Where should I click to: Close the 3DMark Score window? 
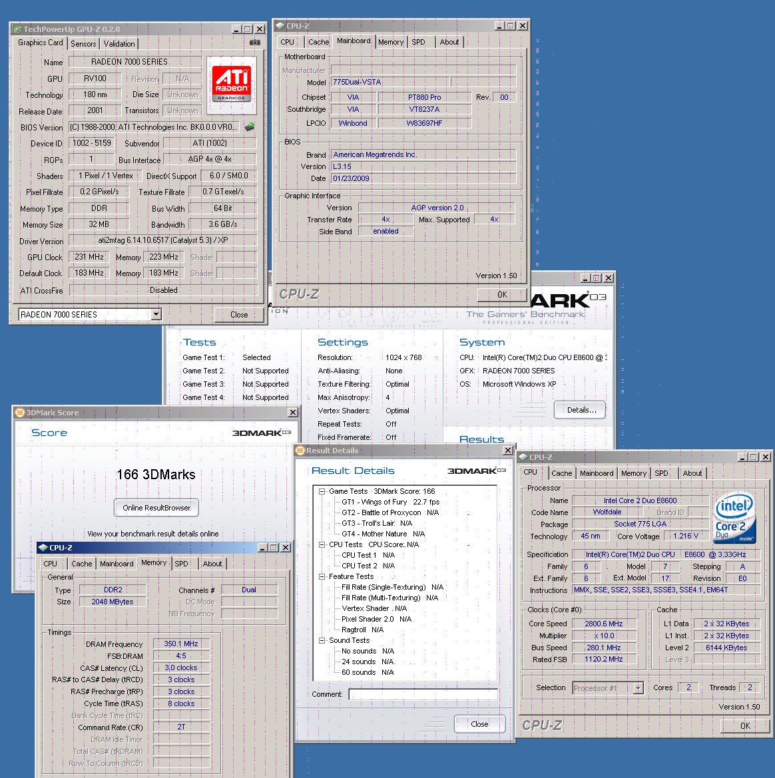(x=293, y=413)
